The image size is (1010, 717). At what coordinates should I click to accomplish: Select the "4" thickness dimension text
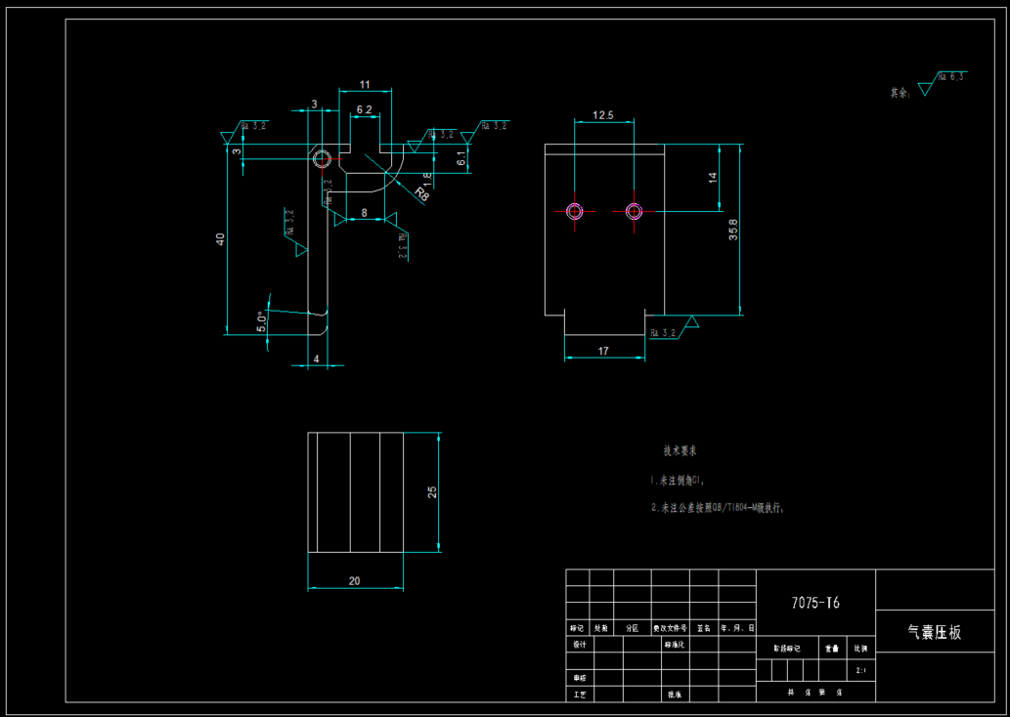[x=316, y=359]
